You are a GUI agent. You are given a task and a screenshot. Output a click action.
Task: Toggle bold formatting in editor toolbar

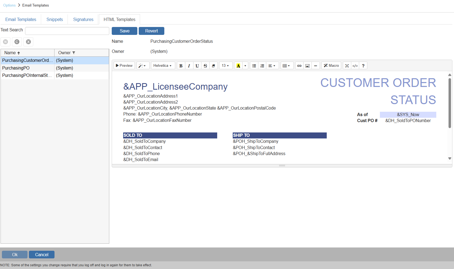click(181, 66)
